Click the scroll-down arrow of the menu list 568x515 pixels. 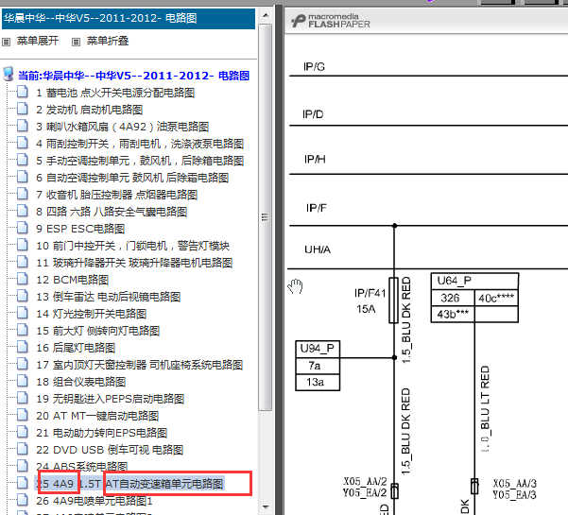pos(266,506)
